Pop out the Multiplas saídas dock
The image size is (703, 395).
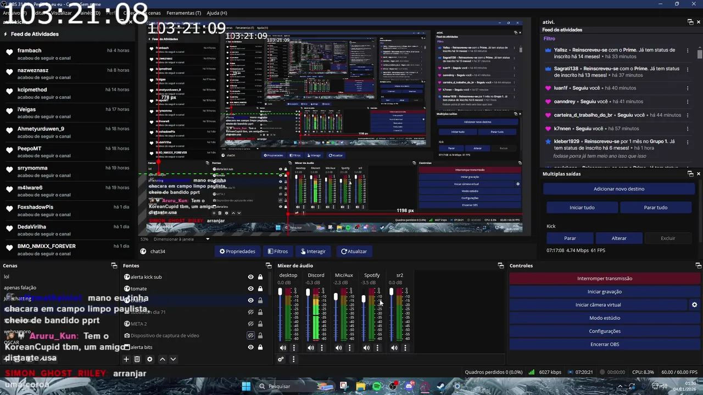click(690, 174)
